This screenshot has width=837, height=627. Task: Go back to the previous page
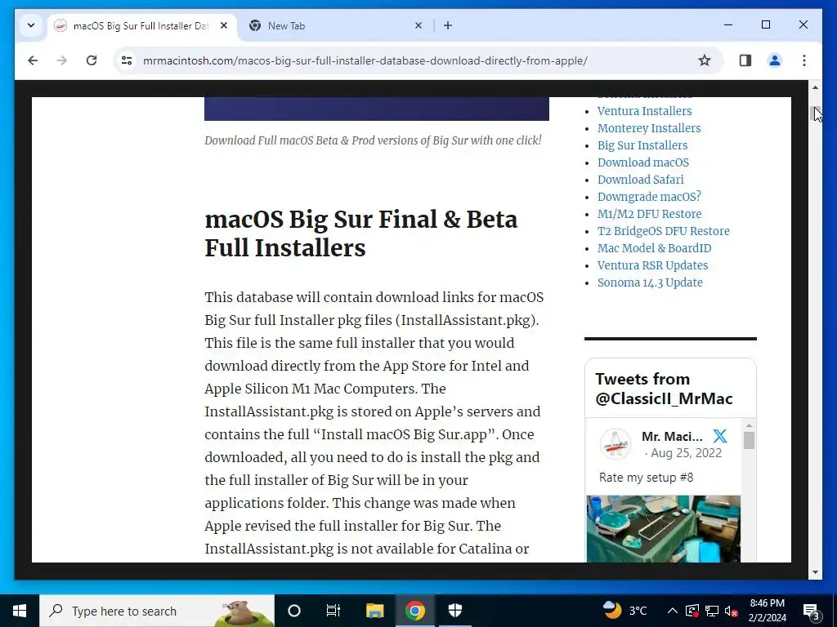click(x=33, y=60)
